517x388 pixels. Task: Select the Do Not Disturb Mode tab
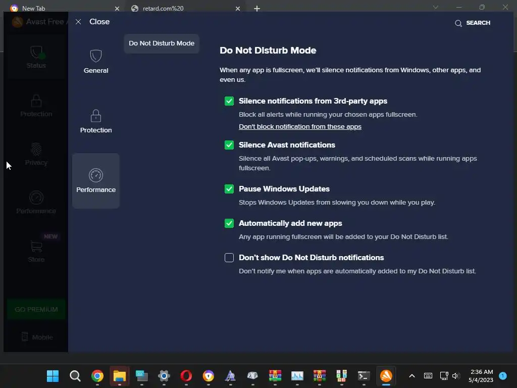162,43
